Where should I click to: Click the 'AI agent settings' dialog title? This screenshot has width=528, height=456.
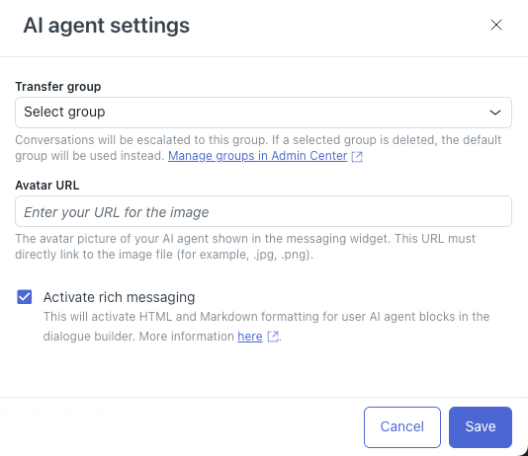click(x=107, y=26)
